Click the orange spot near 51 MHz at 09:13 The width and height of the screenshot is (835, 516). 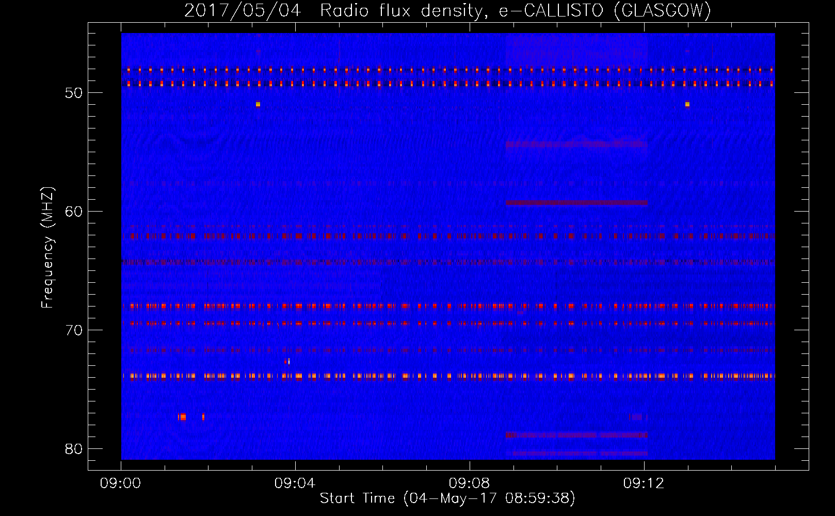(687, 104)
